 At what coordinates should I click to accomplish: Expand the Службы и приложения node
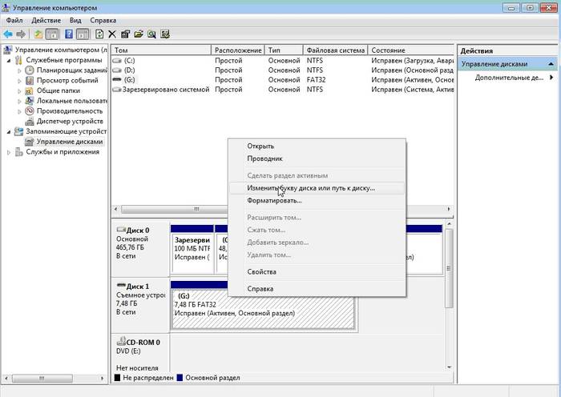point(10,151)
